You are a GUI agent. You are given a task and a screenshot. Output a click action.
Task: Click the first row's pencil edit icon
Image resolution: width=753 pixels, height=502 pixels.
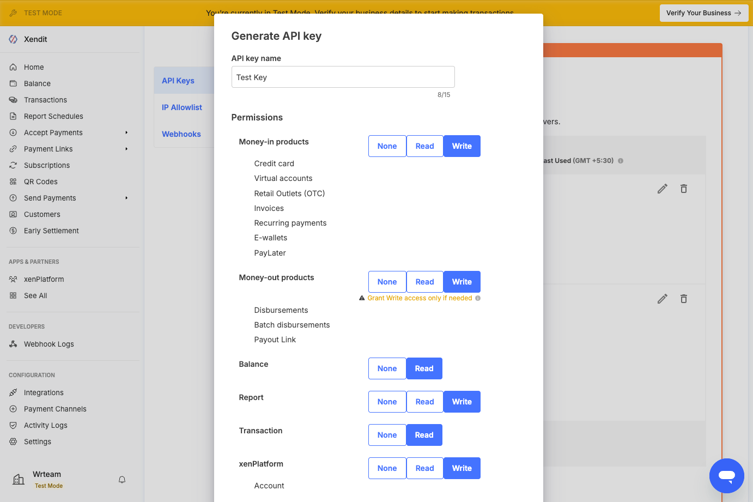[x=662, y=189]
